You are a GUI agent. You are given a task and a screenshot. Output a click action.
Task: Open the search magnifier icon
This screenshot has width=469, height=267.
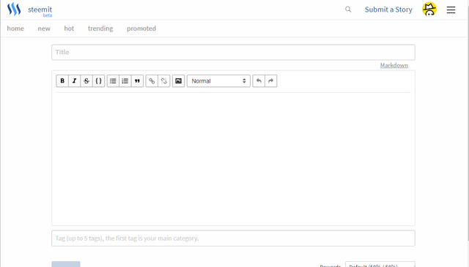[348, 10]
